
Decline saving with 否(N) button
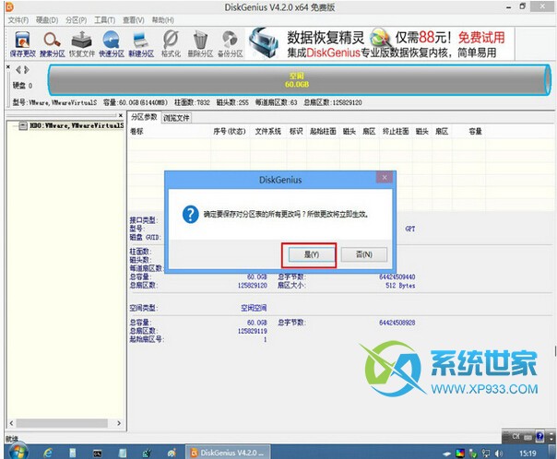[x=364, y=254]
